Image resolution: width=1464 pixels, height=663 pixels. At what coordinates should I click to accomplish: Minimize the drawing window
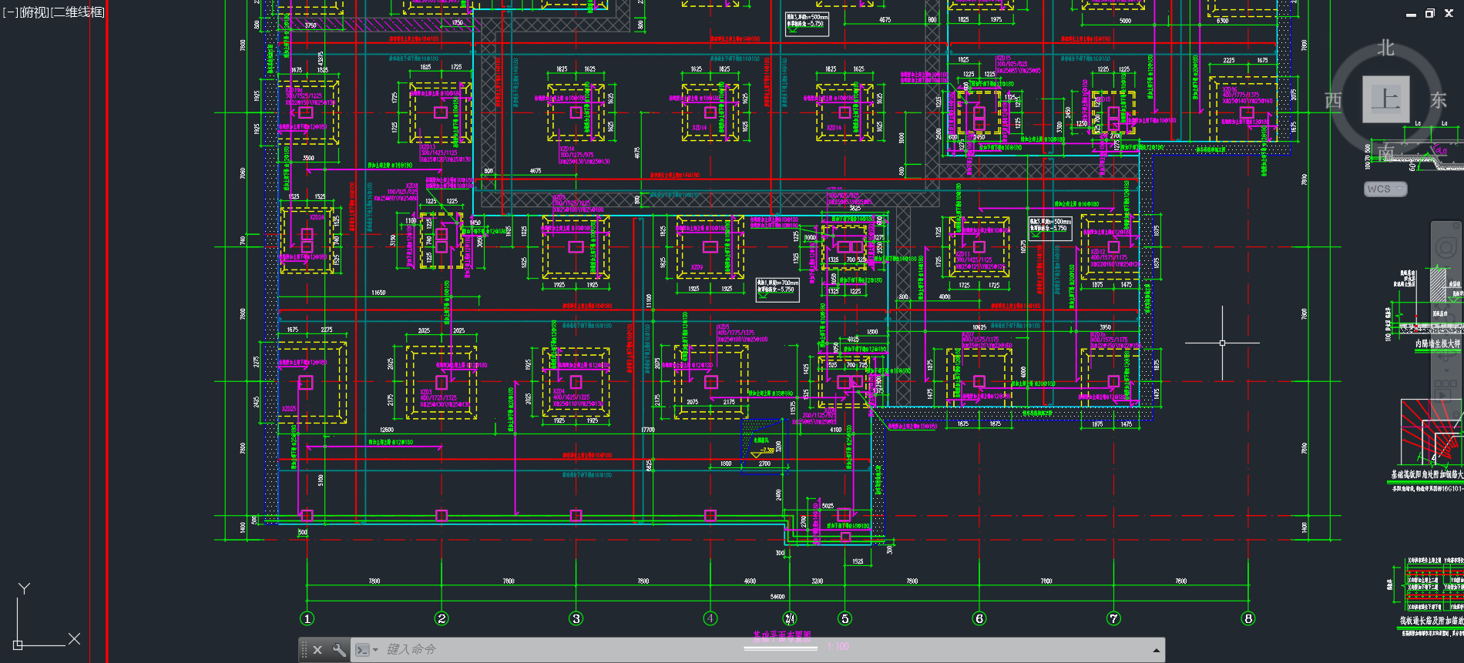[1411, 14]
